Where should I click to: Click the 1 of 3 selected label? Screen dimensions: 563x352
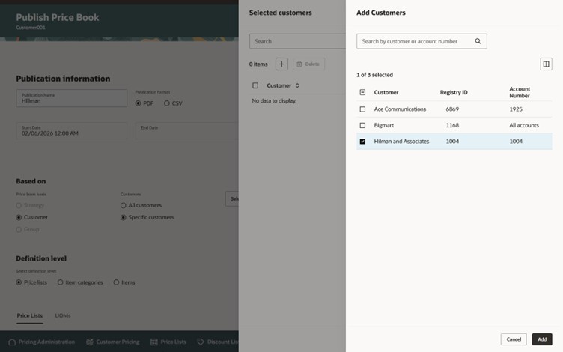click(x=374, y=75)
